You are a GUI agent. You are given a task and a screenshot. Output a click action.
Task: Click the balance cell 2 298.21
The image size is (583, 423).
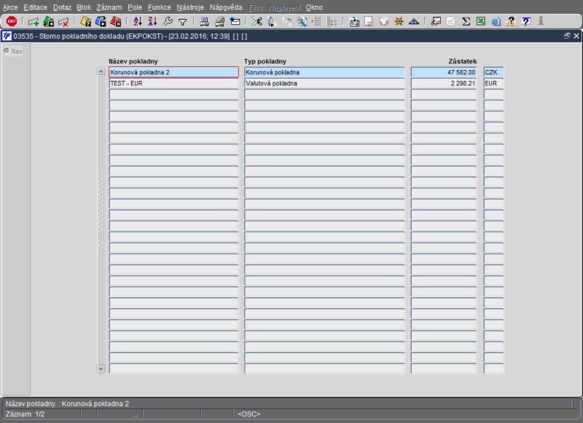[x=444, y=83]
